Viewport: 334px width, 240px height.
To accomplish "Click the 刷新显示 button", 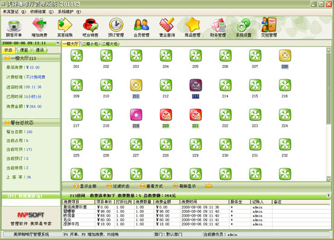I will 184,186.
